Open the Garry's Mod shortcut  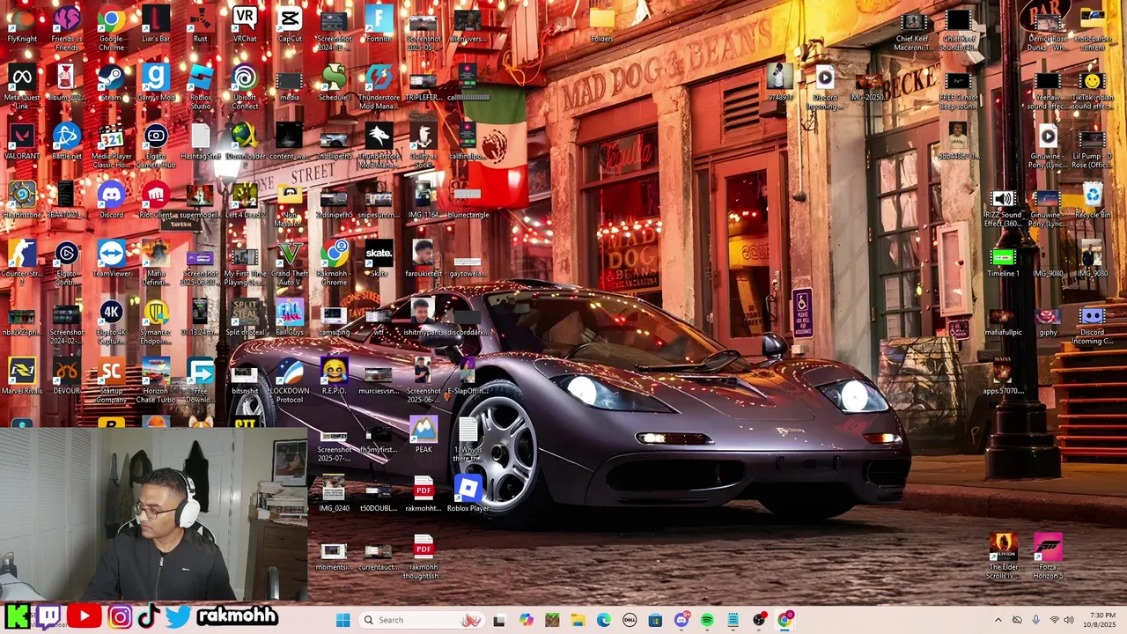(x=156, y=84)
